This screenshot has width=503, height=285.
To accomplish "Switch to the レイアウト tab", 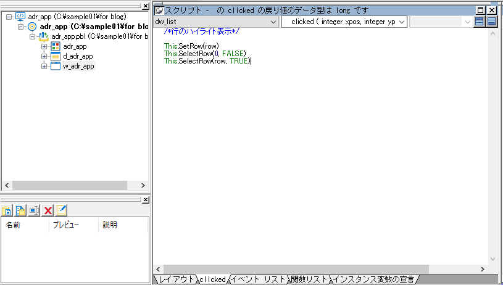I will (175, 279).
